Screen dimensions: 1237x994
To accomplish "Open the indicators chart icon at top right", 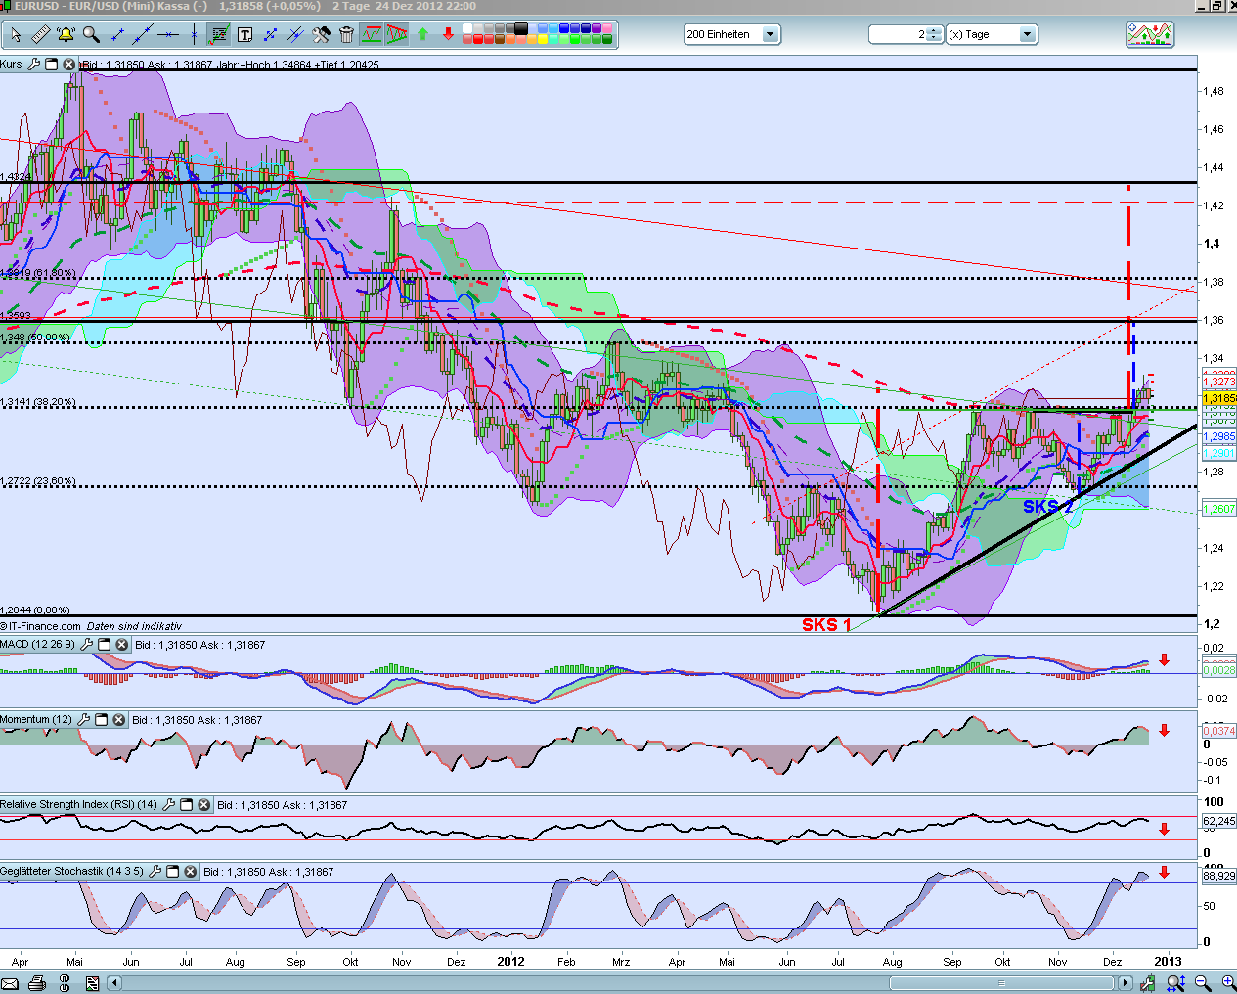I will (x=1150, y=34).
